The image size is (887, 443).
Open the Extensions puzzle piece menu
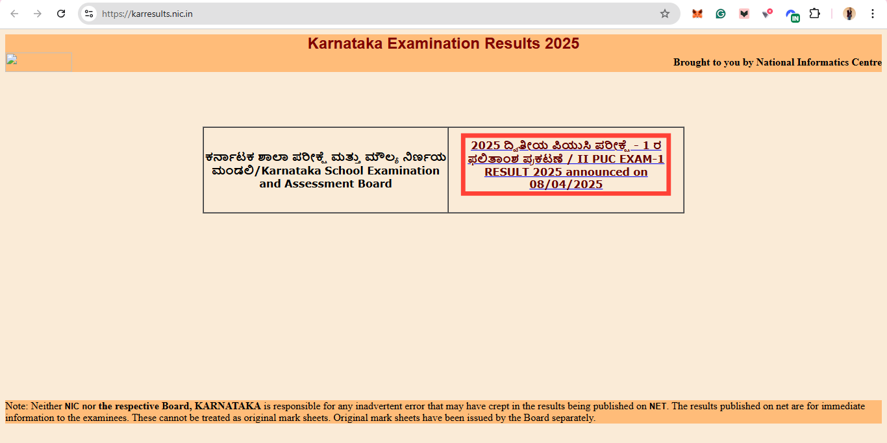pyautogui.click(x=814, y=14)
